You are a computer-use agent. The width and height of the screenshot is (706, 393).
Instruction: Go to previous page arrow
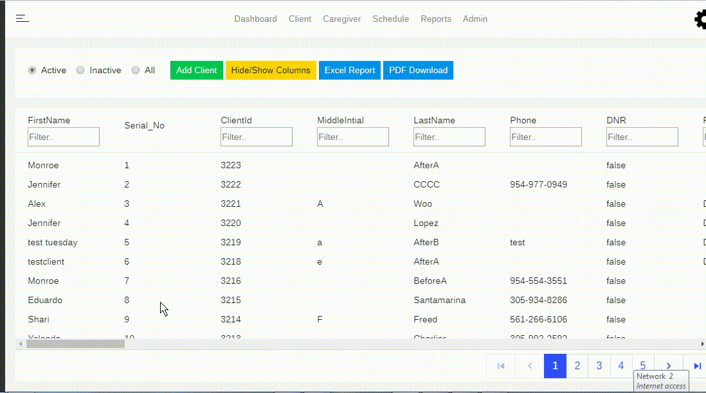coord(530,366)
